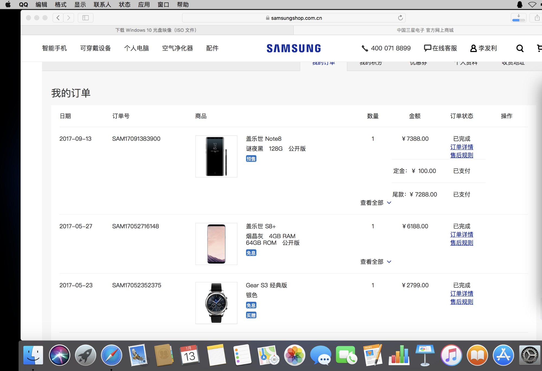Screen dimensions: 542x371
Task: Open the Apple menu
Action: [x=8, y=5]
